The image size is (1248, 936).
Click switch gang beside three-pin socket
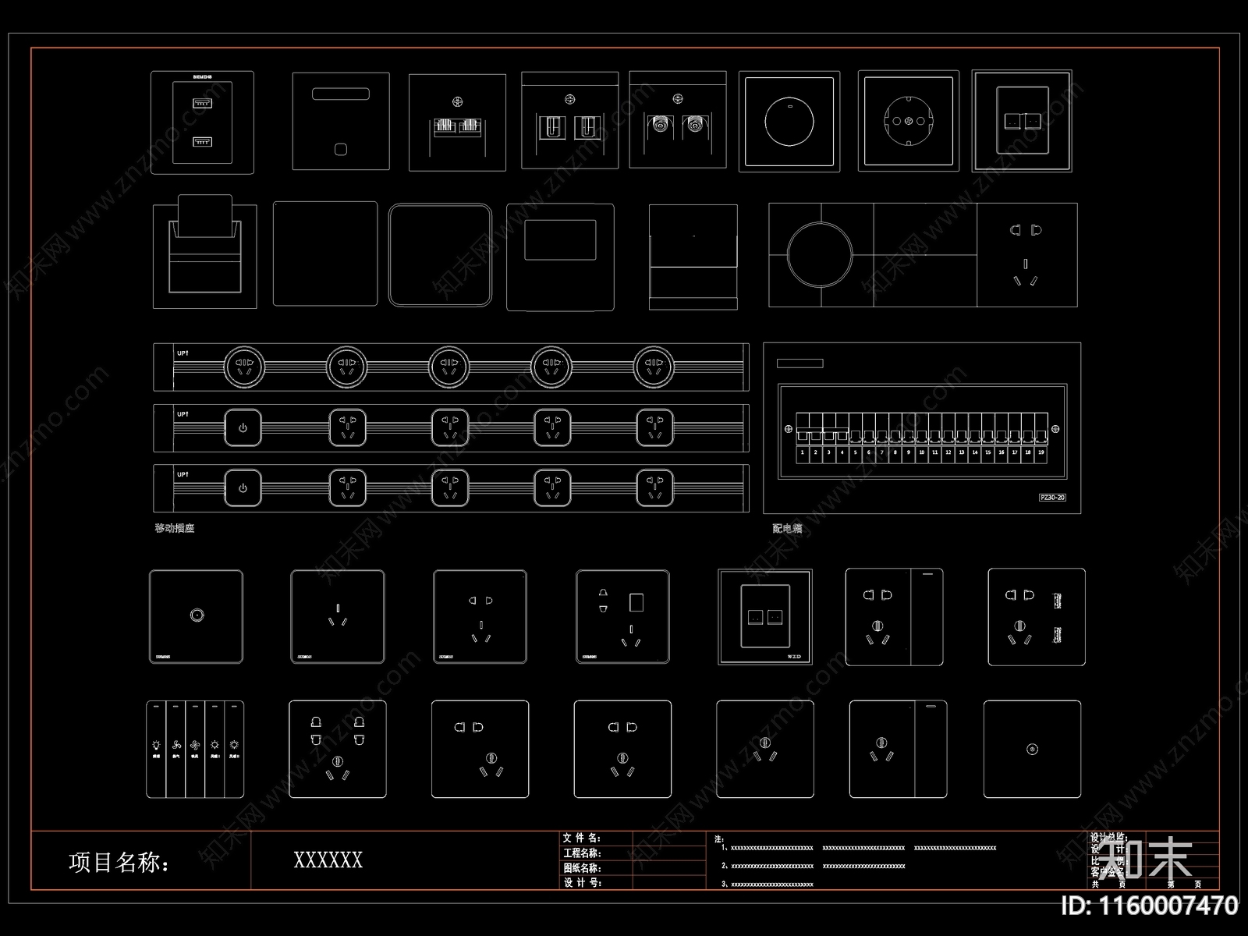pyautogui.click(x=931, y=750)
